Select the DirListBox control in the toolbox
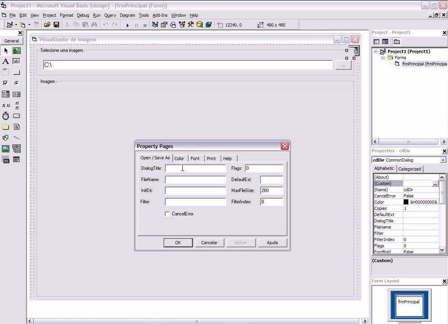 pyautogui.click(x=6, y=127)
